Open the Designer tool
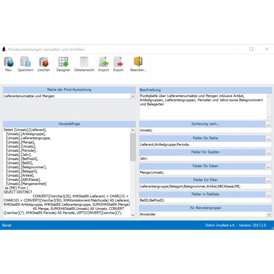274x274 pixels. 63,62
